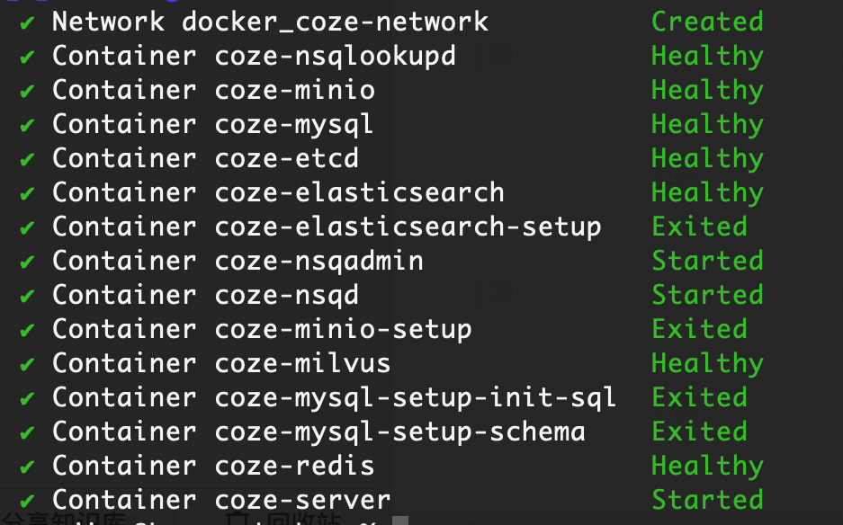Click the Started status of coze-server
843x525 pixels.
[x=707, y=500]
